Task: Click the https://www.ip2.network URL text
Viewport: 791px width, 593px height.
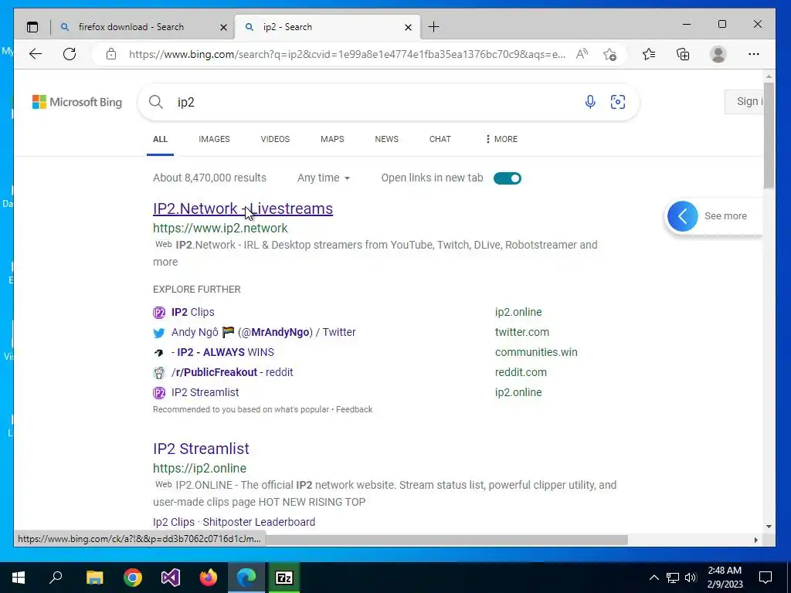Action: pos(220,229)
